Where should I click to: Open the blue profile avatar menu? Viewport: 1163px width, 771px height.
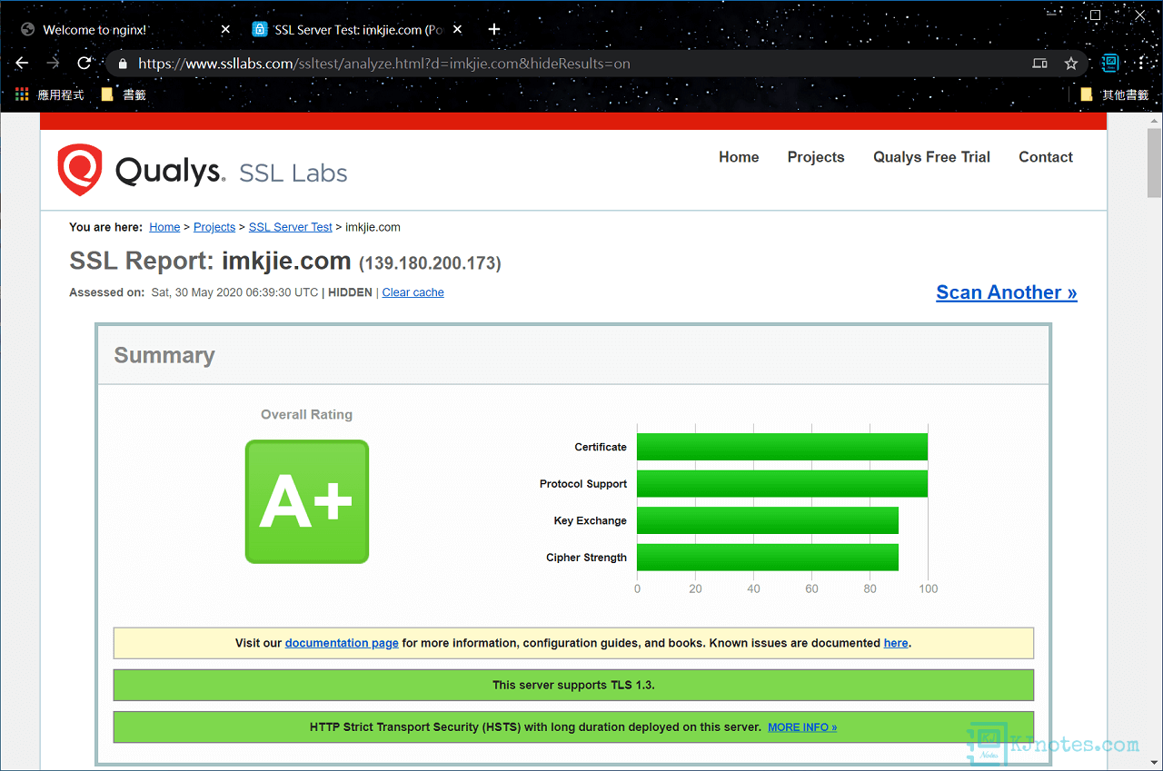tap(1110, 64)
